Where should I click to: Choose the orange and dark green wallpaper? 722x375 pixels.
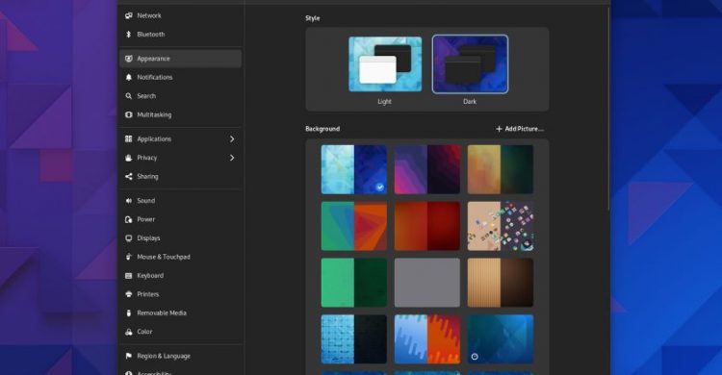[501, 169]
